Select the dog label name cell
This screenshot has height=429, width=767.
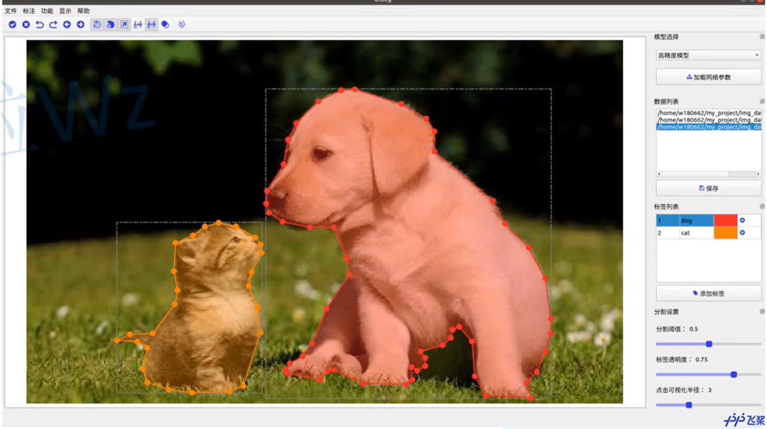[696, 220]
